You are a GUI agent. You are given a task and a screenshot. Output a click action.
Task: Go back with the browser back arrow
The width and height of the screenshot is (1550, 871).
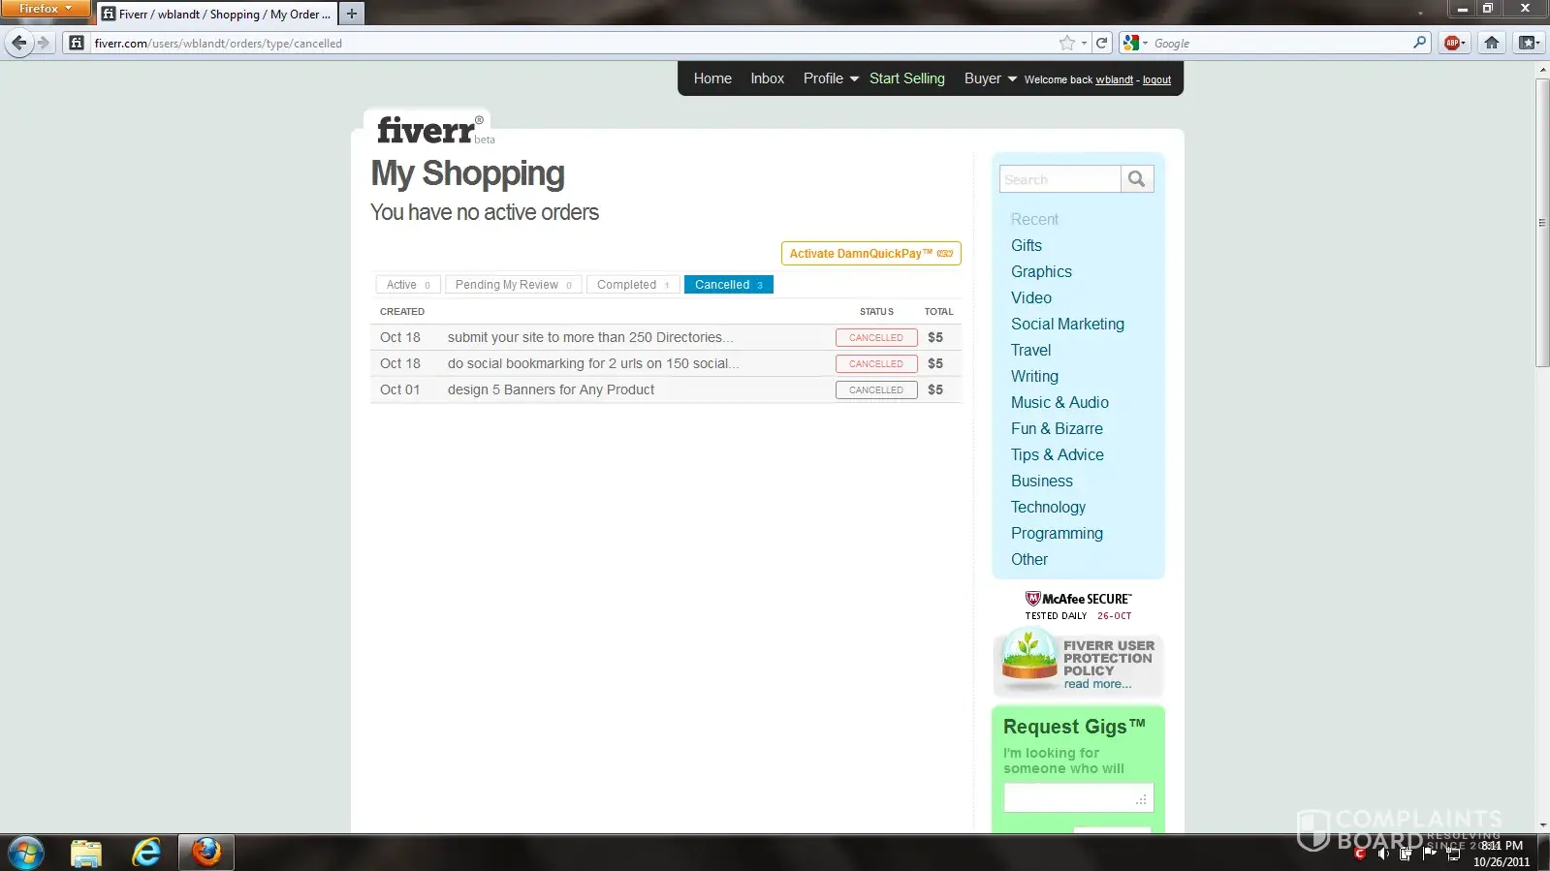18,43
